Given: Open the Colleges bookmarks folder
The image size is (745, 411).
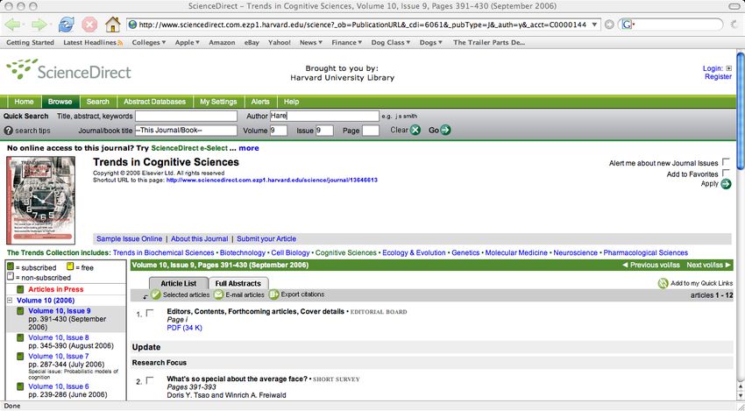Looking at the screenshot, I should pos(149,43).
